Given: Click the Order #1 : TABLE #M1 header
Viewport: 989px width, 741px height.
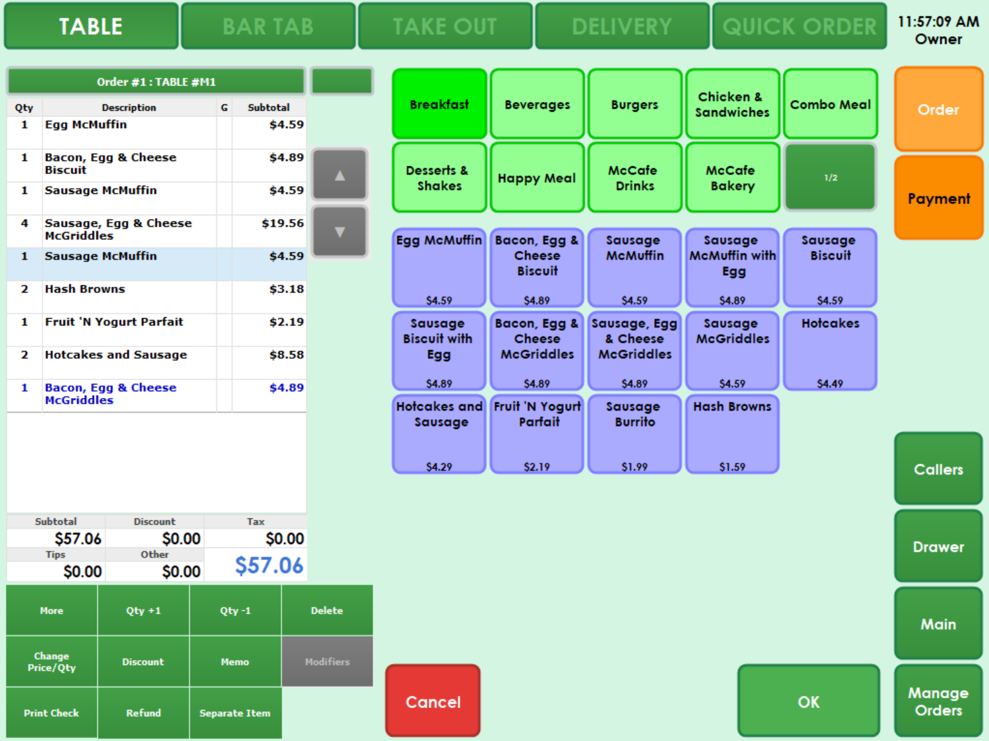Looking at the screenshot, I should [156, 82].
